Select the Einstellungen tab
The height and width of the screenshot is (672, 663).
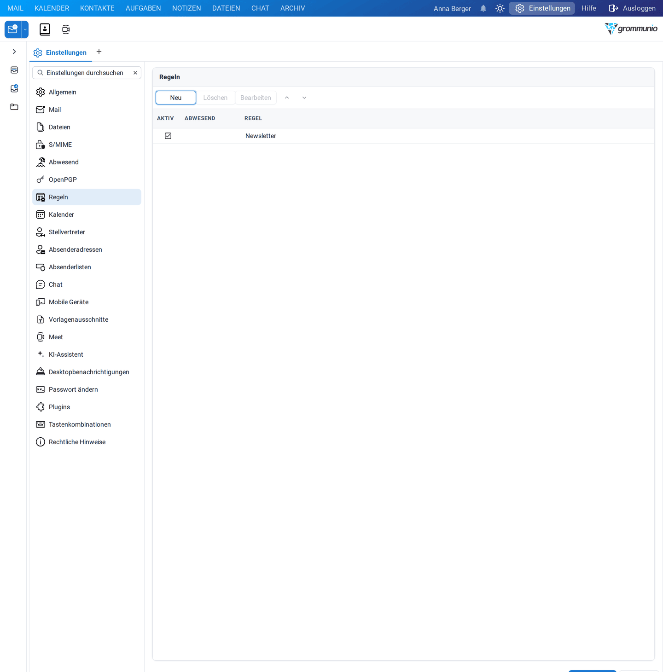coord(61,52)
